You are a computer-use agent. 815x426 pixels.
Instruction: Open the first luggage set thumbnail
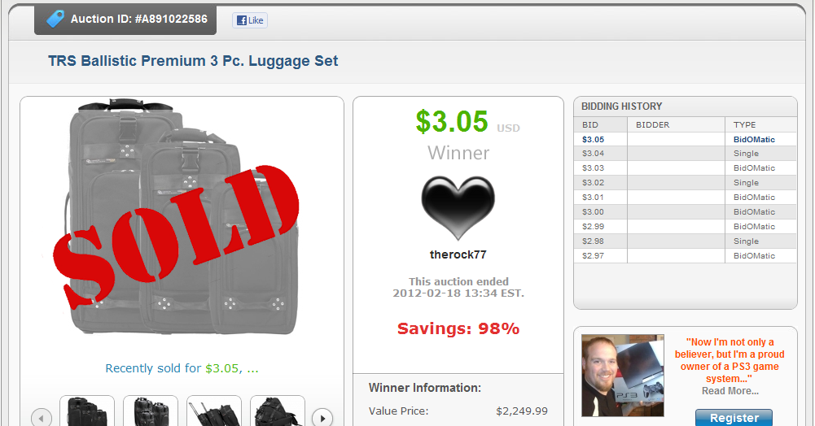click(87, 411)
